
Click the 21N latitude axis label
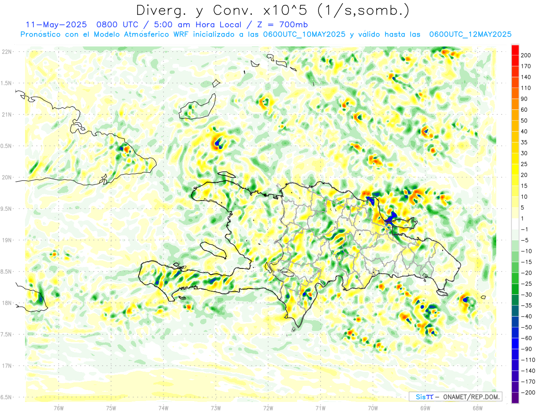(x=7, y=115)
